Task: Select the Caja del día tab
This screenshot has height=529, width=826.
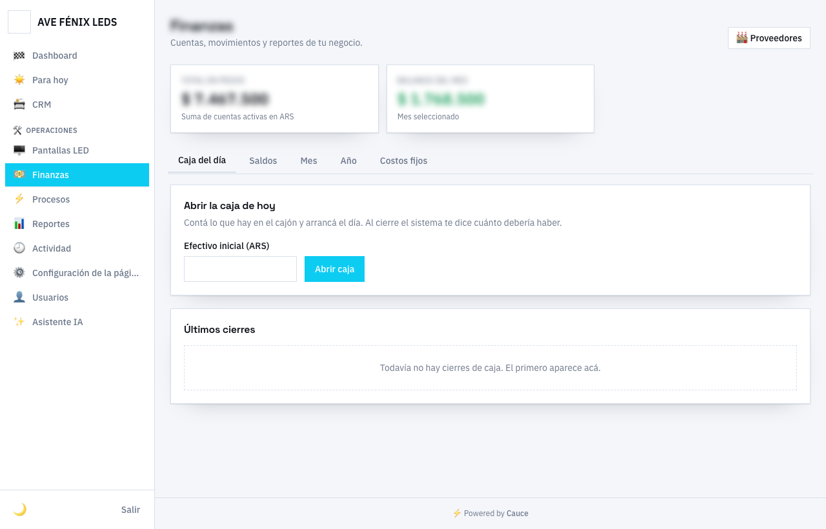Action: point(202,160)
